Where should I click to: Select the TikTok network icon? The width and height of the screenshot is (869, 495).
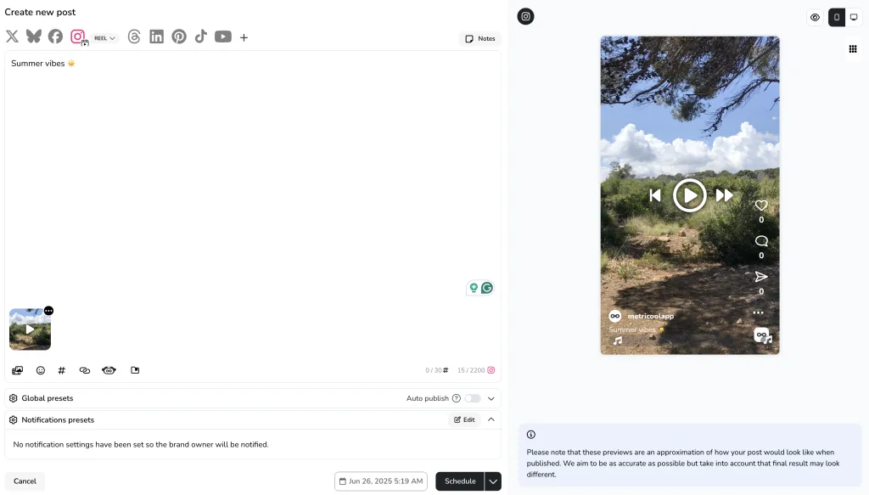pos(200,37)
